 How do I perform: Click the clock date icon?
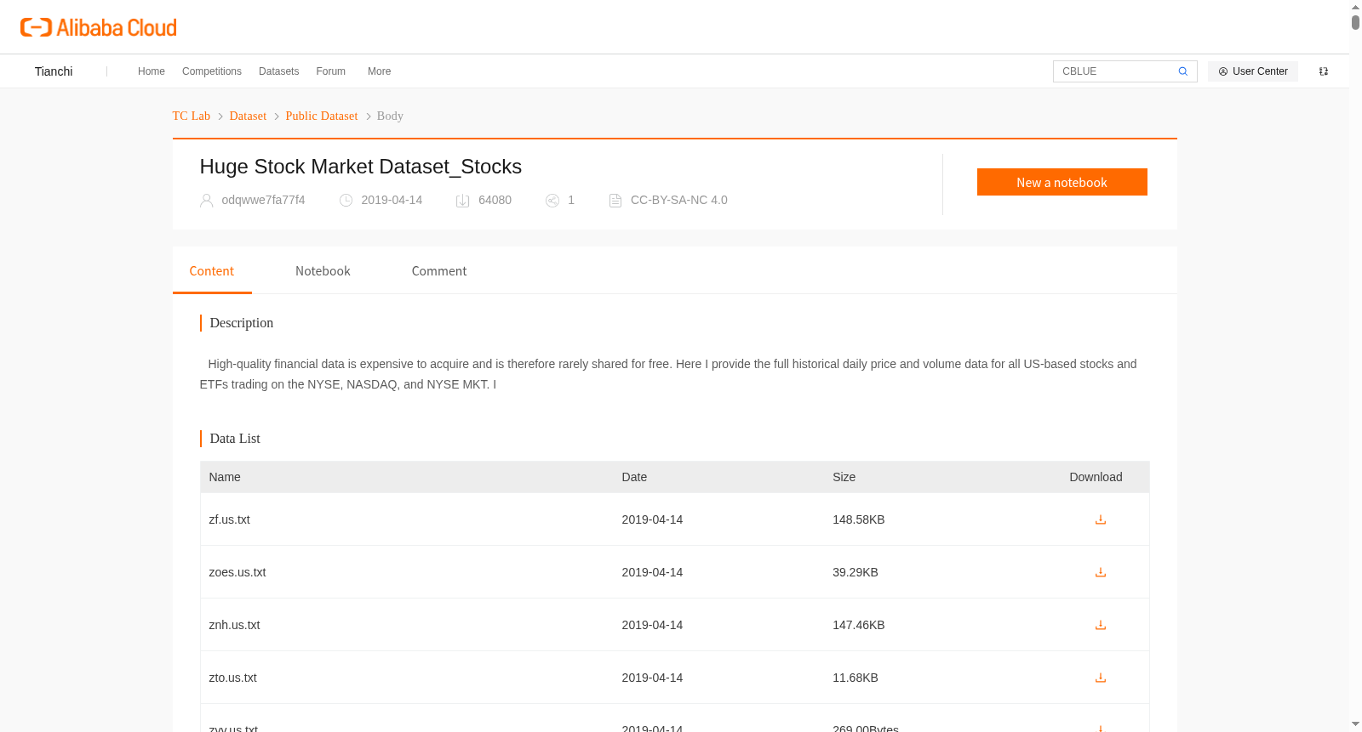pyautogui.click(x=346, y=201)
